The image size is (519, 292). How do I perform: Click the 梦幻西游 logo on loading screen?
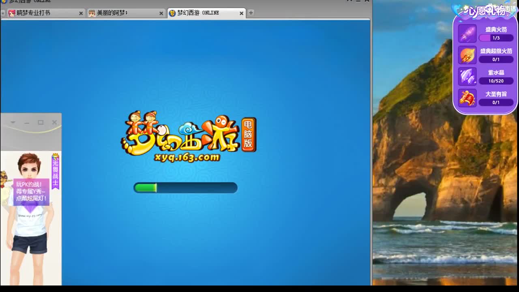click(x=181, y=134)
